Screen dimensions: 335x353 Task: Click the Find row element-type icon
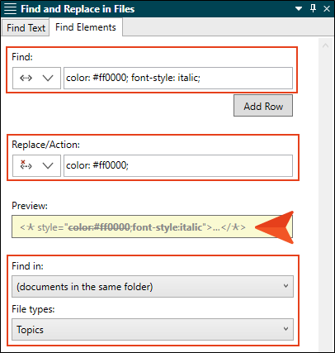coord(26,79)
